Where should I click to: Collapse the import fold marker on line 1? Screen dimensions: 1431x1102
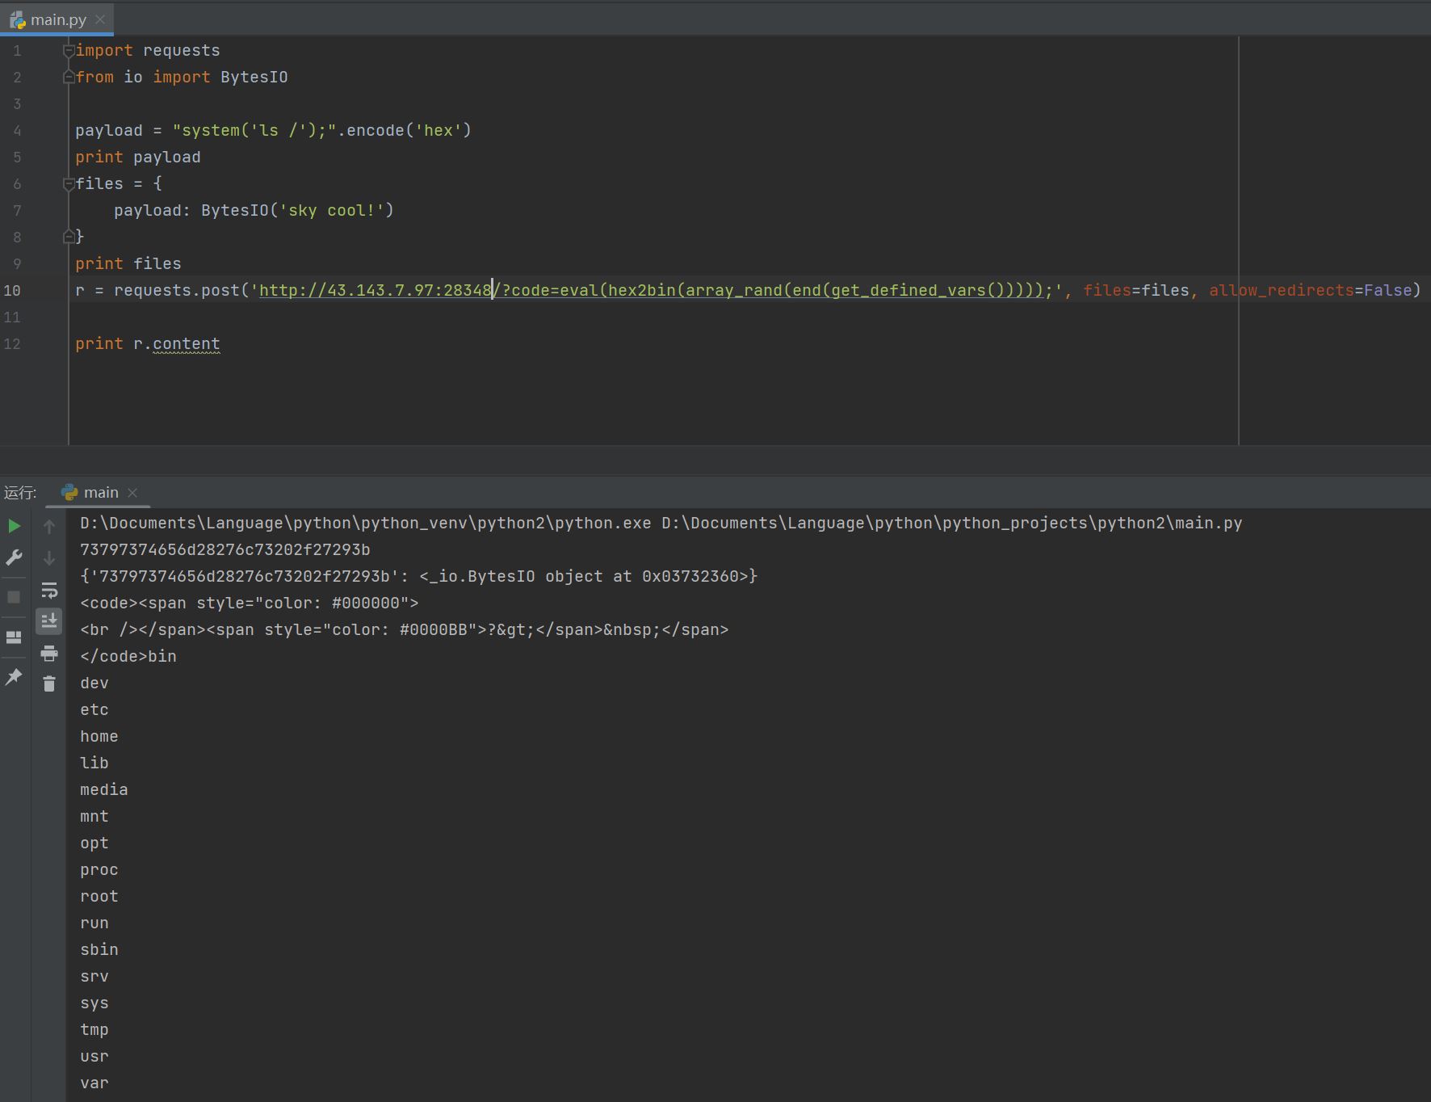pos(69,51)
